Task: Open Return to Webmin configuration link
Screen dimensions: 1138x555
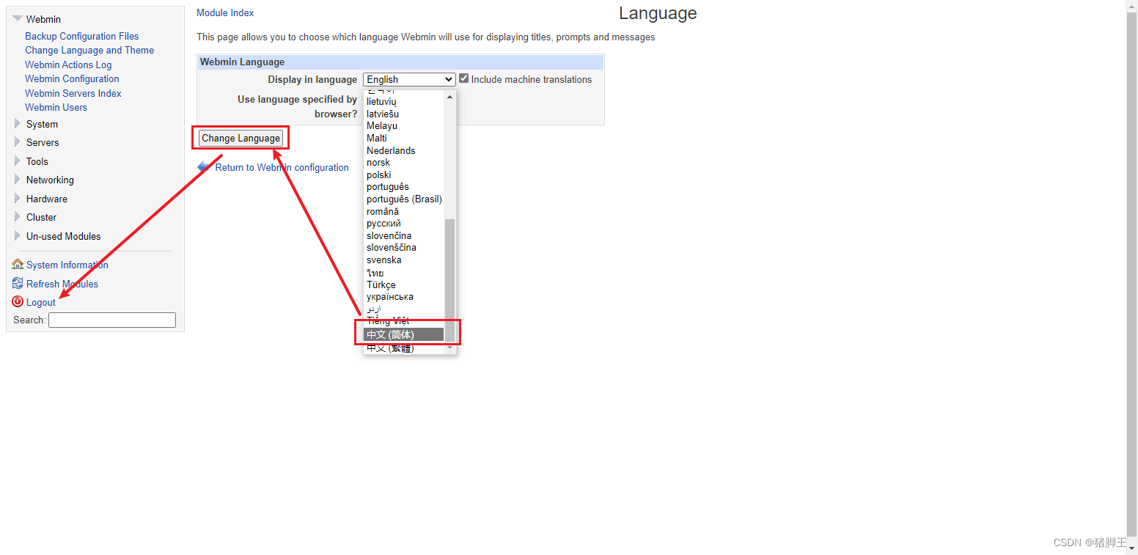Action: [x=282, y=167]
